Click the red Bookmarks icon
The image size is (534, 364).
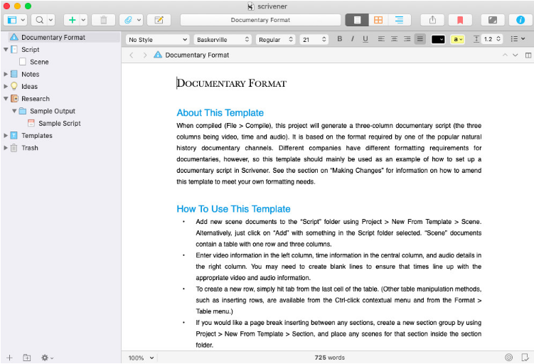[x=461, y=20]
